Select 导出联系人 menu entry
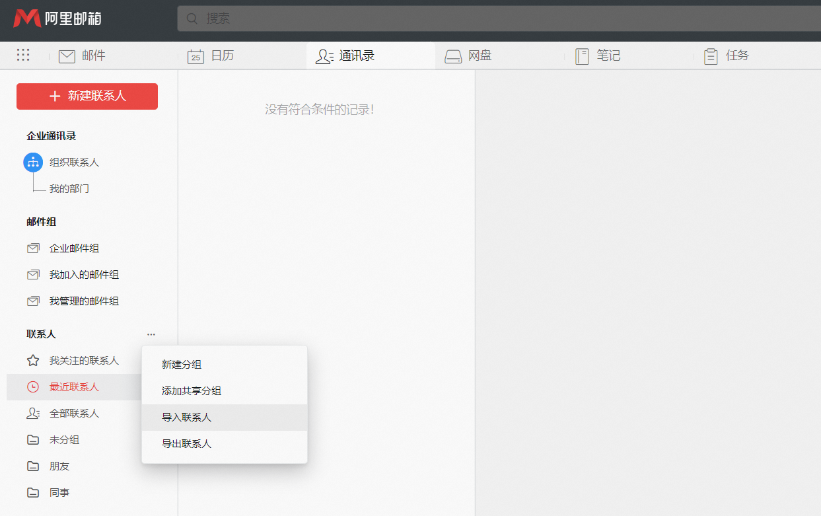The height and width of the screenshot is (516, 821). coord(187,444)
